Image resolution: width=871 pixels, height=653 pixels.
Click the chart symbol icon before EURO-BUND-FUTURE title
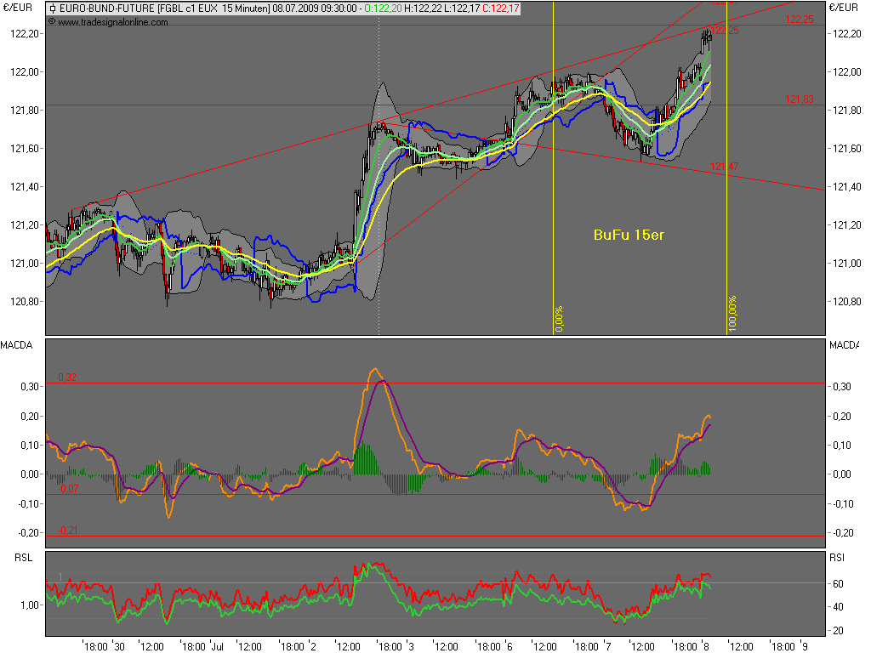[53, 9]
